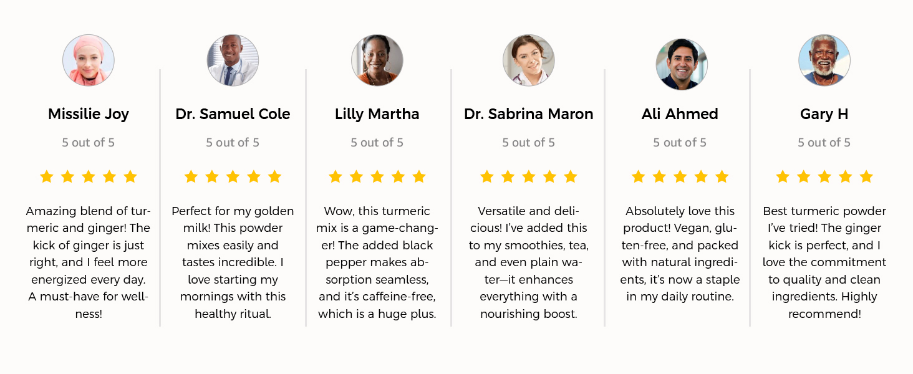Click the '5 out of 5' text under Gary H
The image size is (913, 374).
click(x=824, y=143)
